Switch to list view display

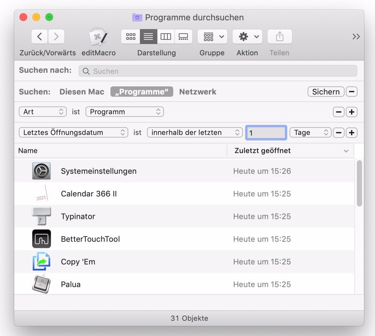149,37
